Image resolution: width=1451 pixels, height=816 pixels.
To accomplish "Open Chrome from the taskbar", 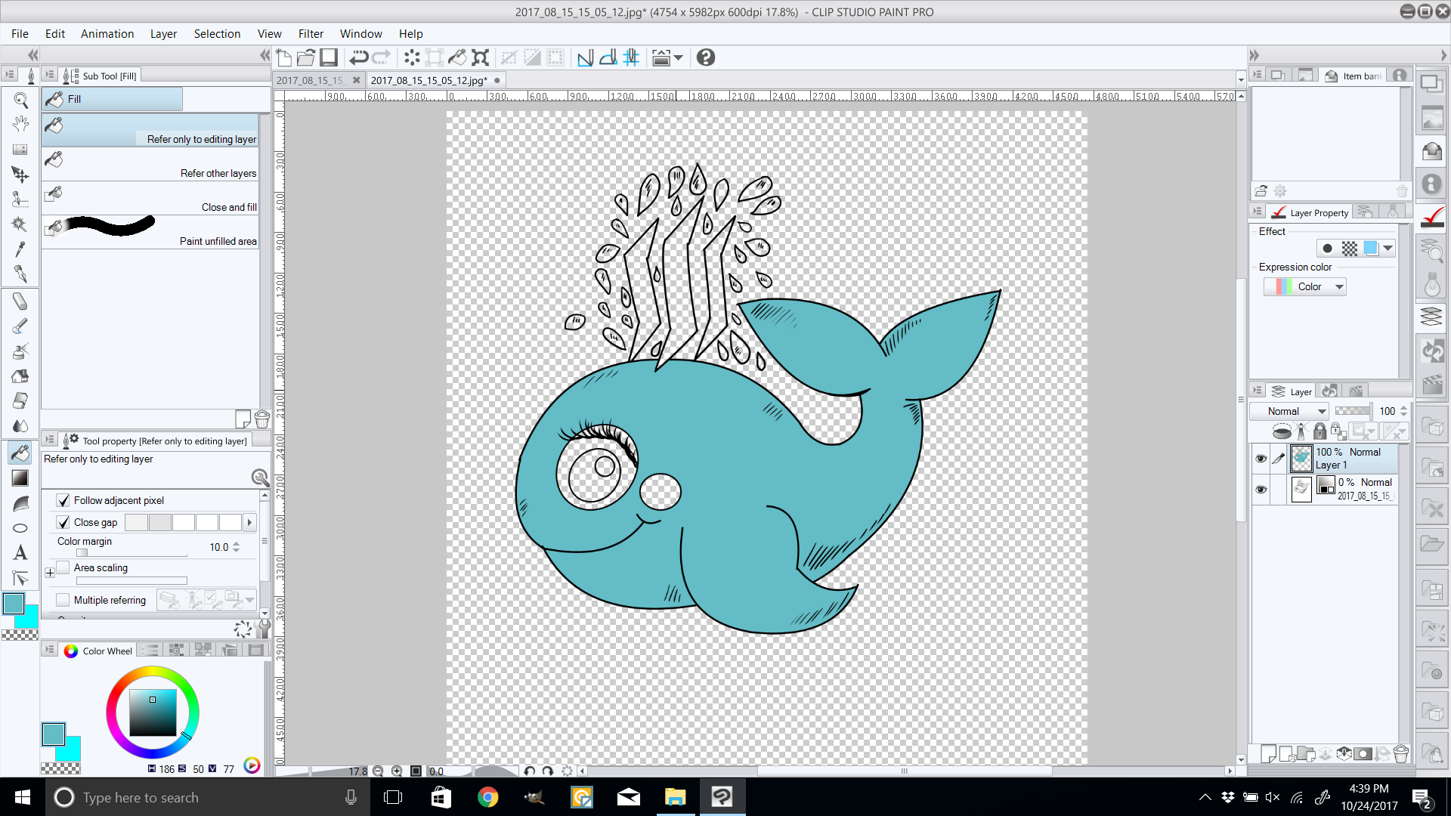I will (x=488, y=797).
